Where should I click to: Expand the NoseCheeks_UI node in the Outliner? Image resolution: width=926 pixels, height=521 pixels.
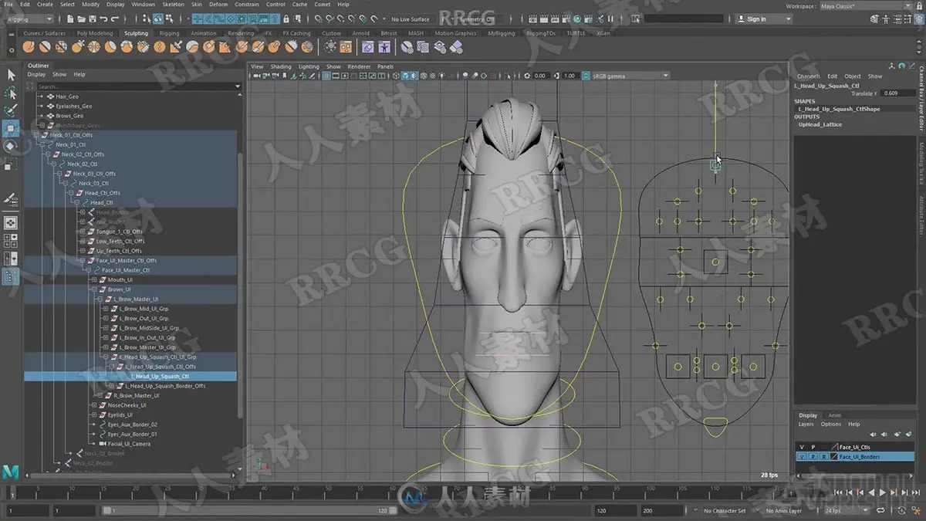tap(93, 405)
